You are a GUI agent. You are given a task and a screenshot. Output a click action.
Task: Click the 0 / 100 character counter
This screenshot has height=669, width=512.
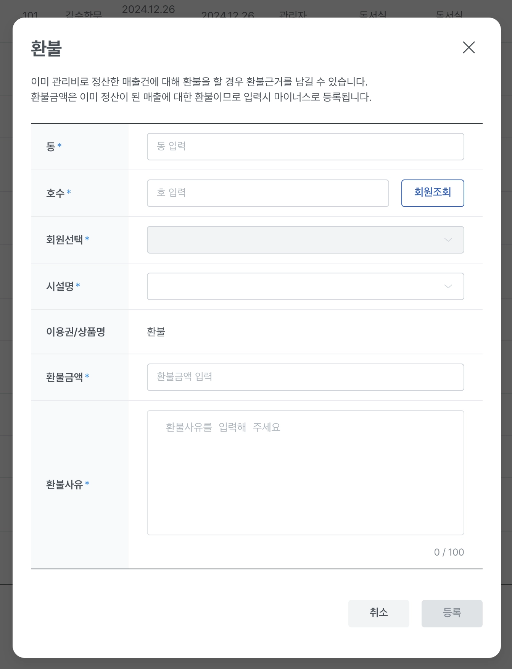tap(449, 552)
